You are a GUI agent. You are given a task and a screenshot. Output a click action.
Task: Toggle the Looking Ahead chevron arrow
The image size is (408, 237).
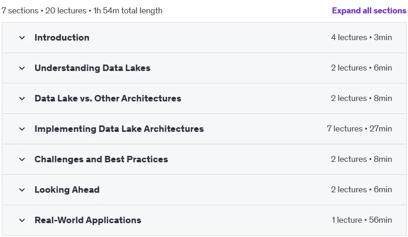point(22,190)
